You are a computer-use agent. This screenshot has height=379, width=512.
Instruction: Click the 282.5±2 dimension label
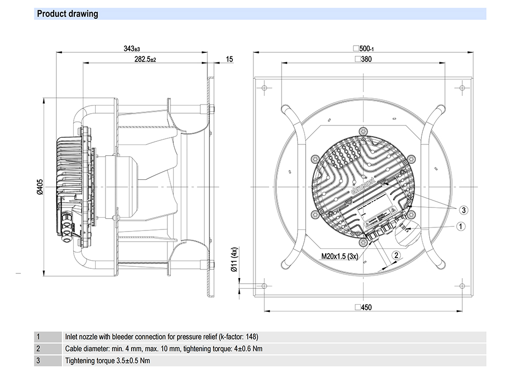coord(144,59)
